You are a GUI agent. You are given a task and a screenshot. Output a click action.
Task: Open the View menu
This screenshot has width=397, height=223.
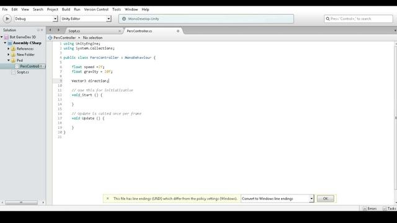click(25, 9)
